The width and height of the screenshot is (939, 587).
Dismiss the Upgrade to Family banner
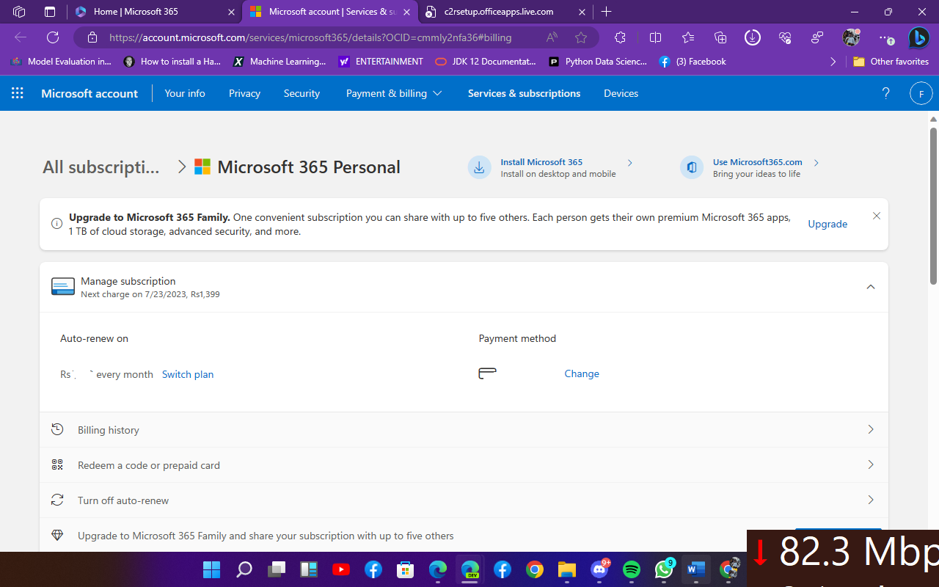click(x=876, y=216)
